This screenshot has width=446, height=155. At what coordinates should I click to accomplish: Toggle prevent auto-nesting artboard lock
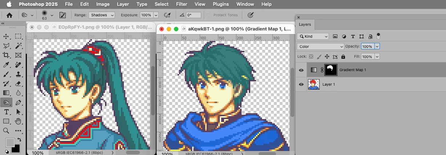[335, 57]
